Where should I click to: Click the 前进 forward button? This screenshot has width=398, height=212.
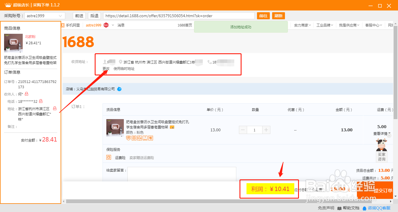click(x=79, y=16)
